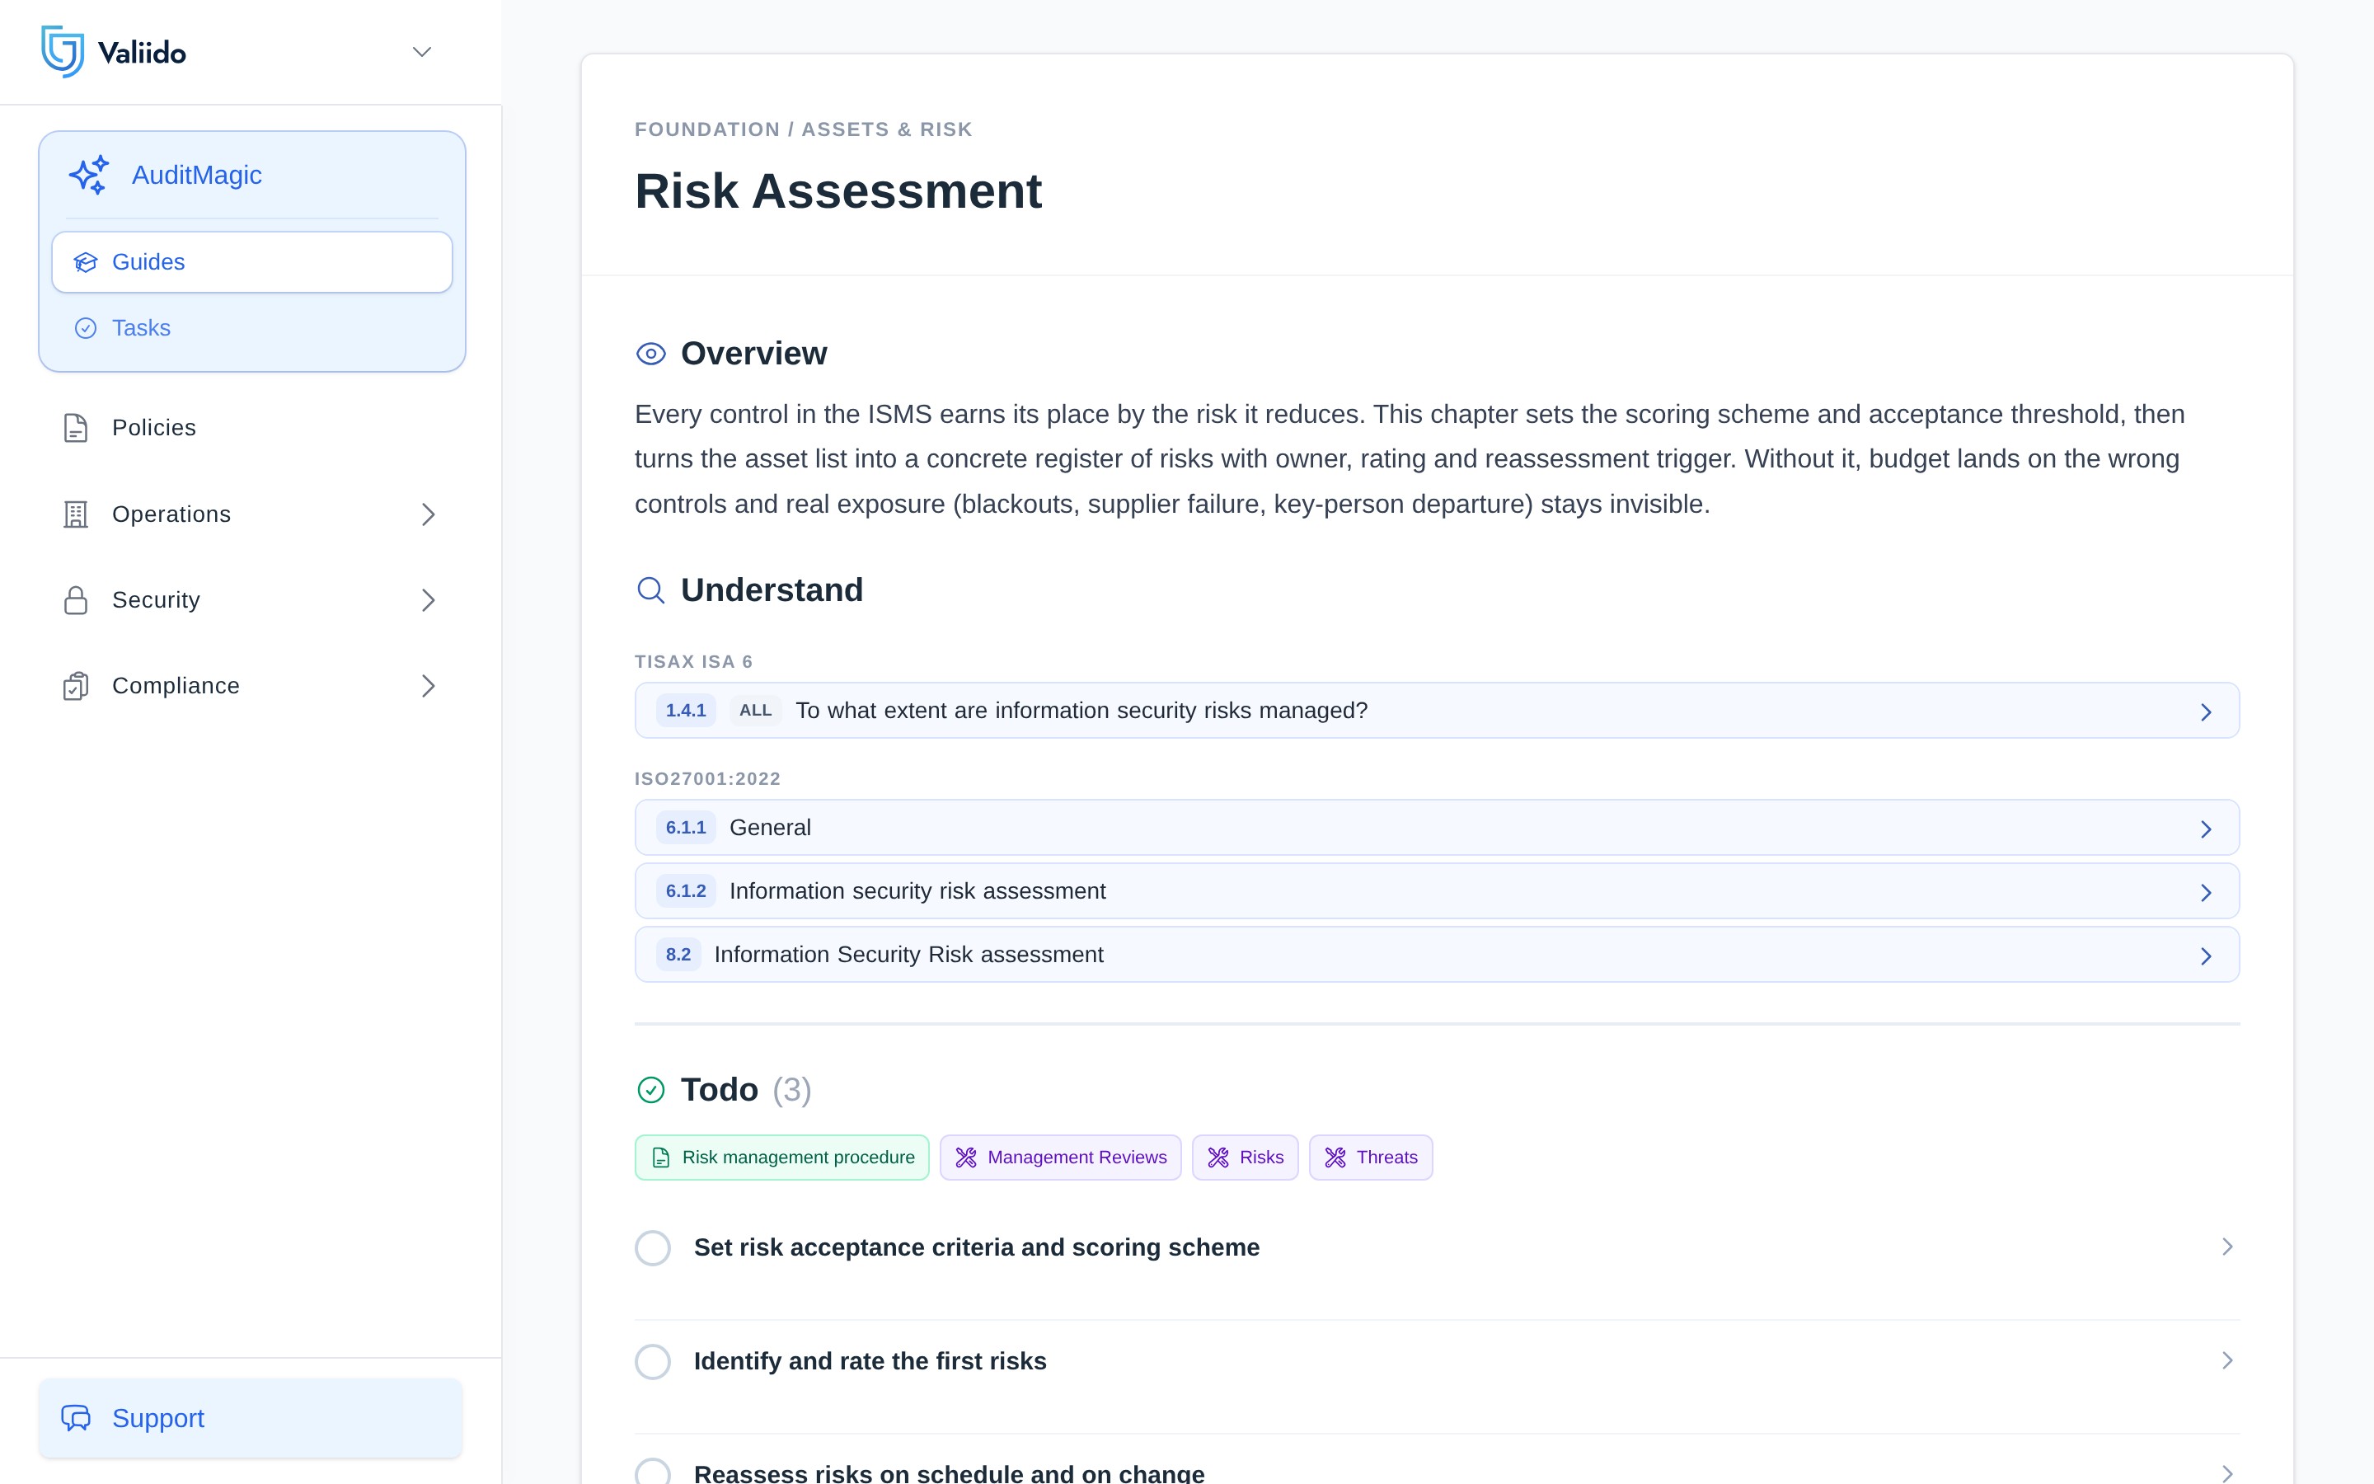This screenshot has width=2374, height=1484.
Task: Open the Operations menu item
Action: (252, 514)
